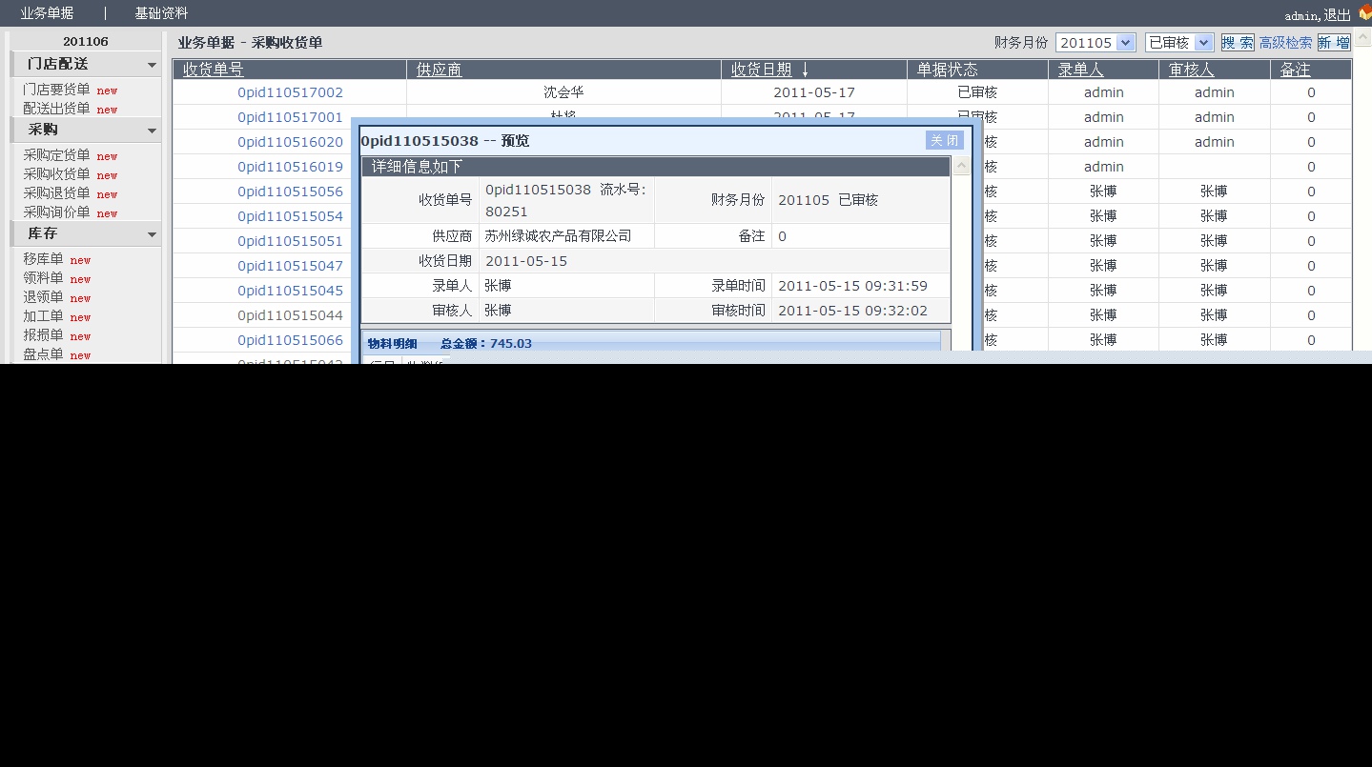Collapse the 采购 sidebar section
The image size is (1372, 767).
150,130
